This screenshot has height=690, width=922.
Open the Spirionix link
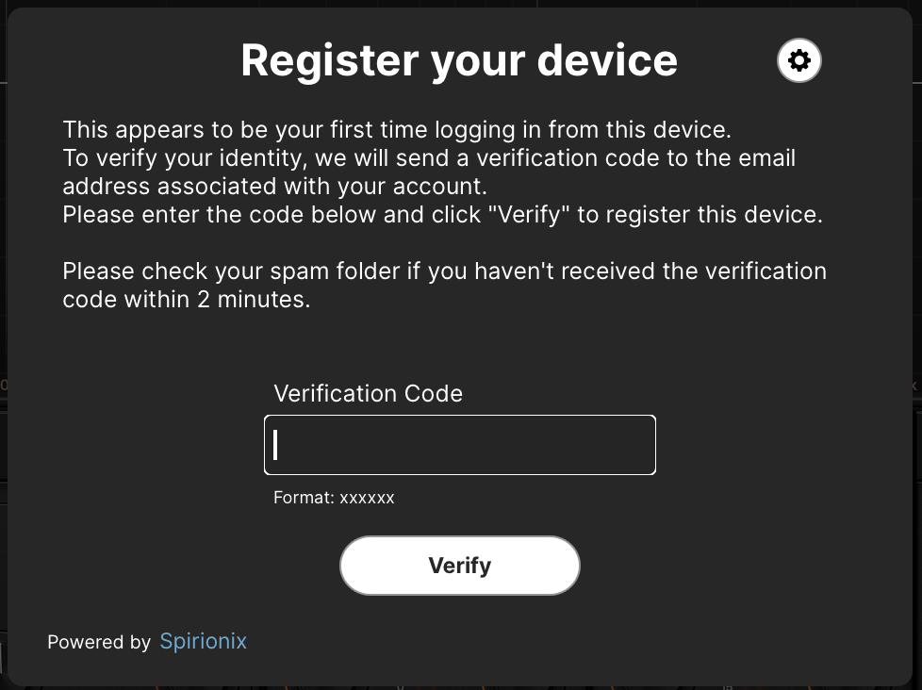204,641
